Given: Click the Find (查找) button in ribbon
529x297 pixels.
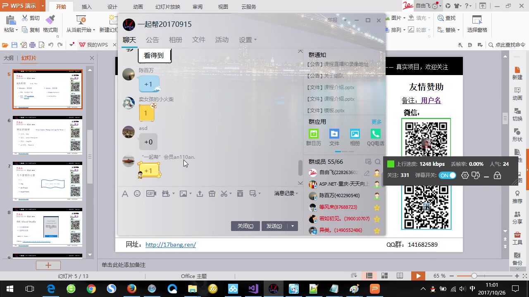Looking at the screenshot, I should (447, 18).
